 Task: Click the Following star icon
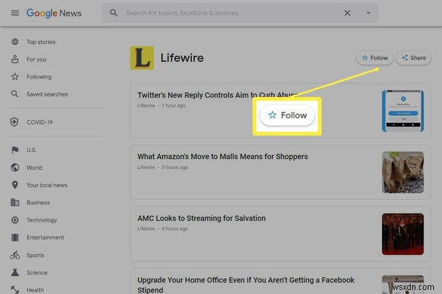pos(15,77)
